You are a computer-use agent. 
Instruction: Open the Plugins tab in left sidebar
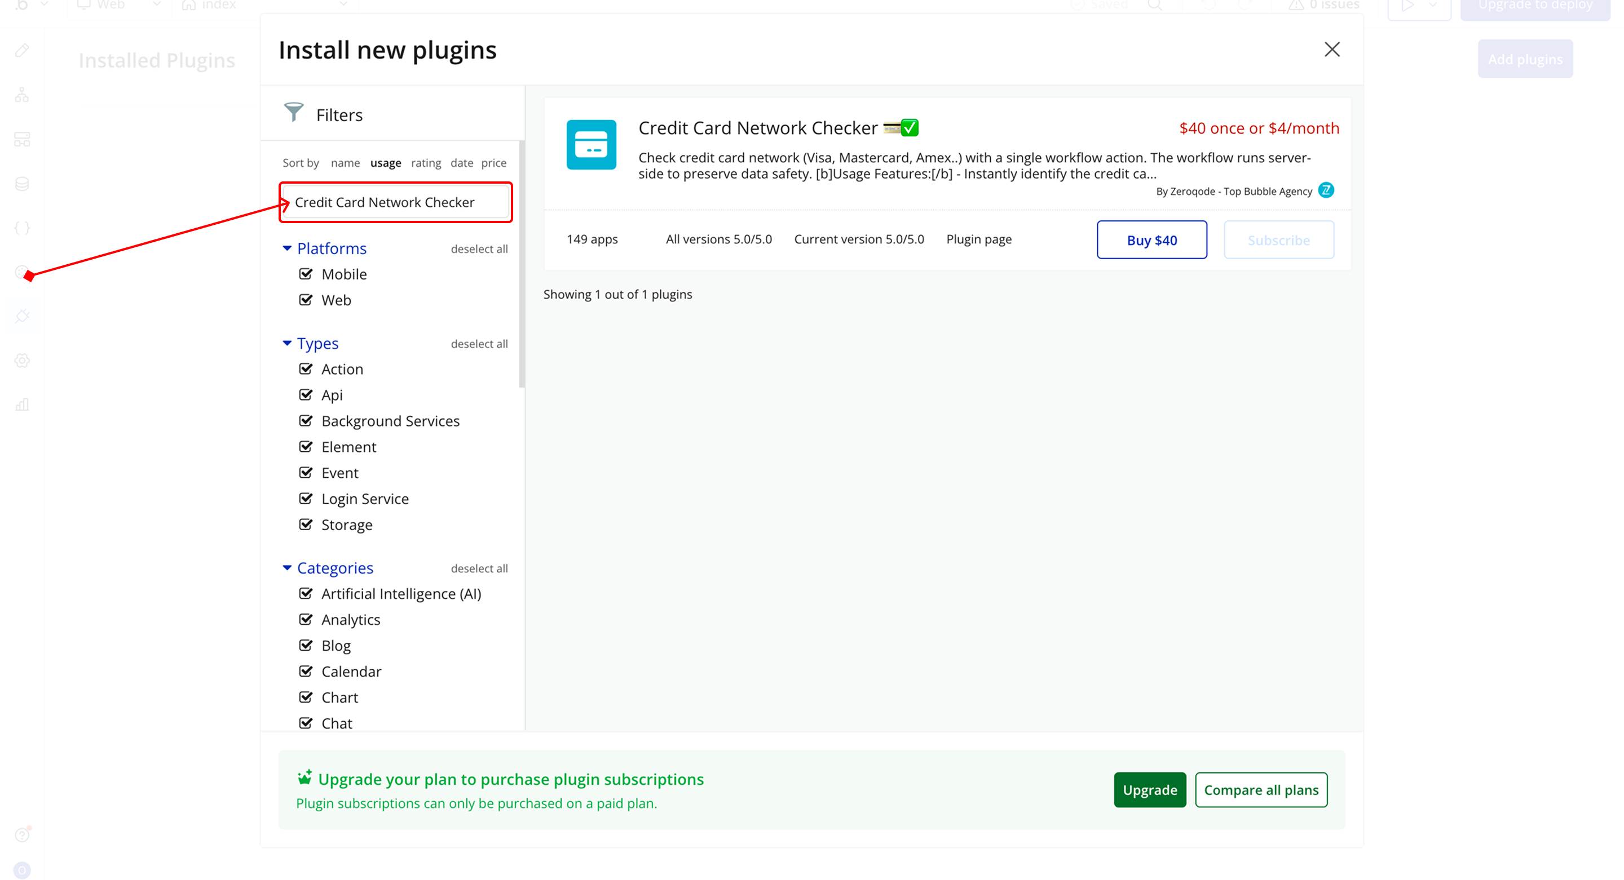coord(22,315)
